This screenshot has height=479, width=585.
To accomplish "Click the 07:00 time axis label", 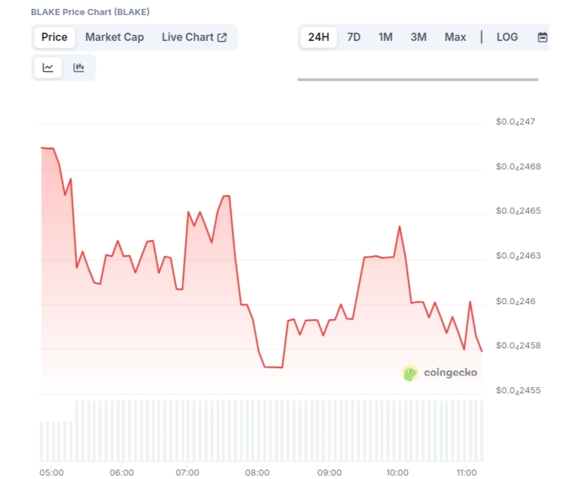I will (187, 473).
